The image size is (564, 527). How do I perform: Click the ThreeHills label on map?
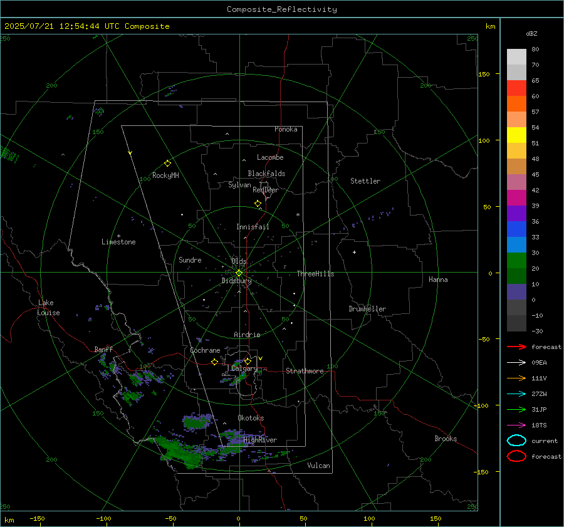(x=315, y=274)
